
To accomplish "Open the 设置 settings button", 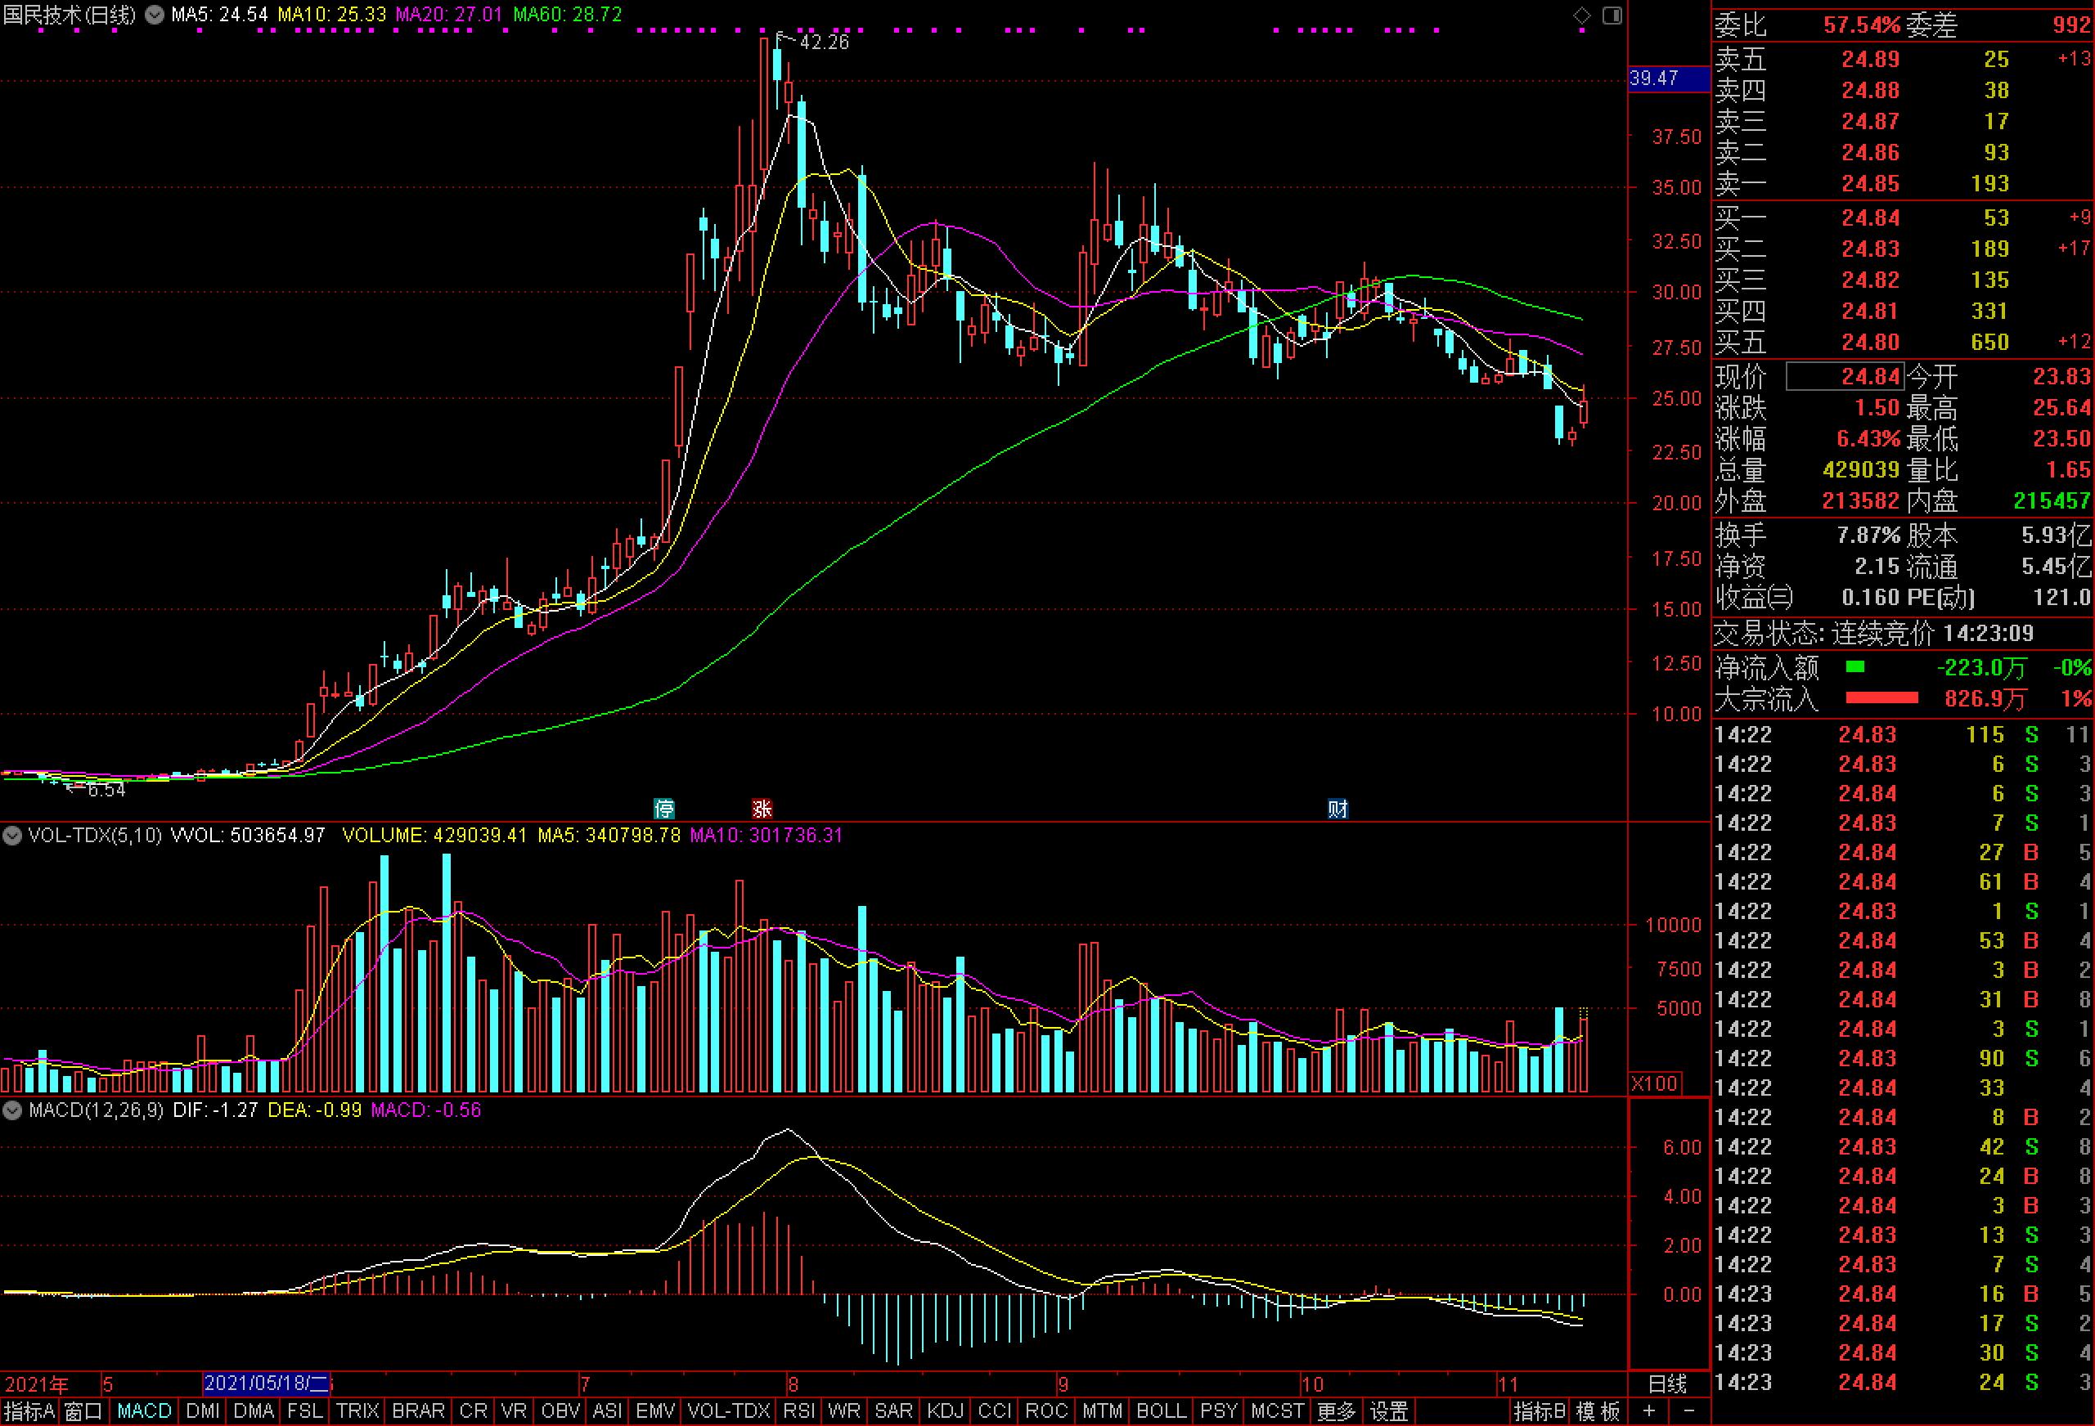I will 1389,1410.
